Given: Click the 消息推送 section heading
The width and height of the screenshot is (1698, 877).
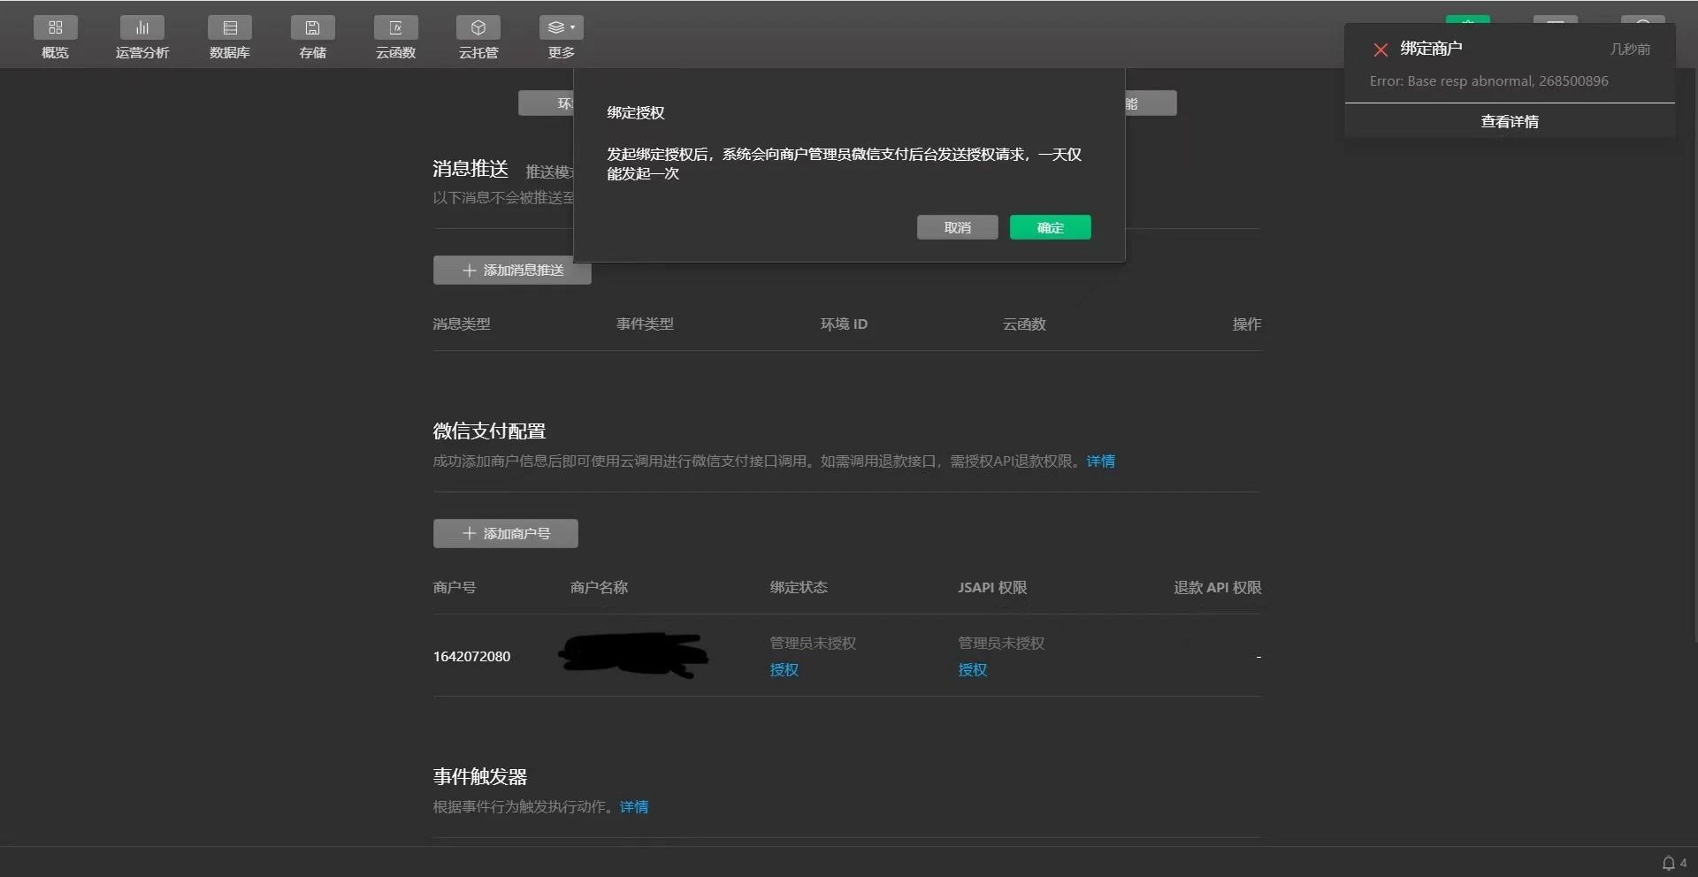Looking at the screenshot, I should click(470, 168).
